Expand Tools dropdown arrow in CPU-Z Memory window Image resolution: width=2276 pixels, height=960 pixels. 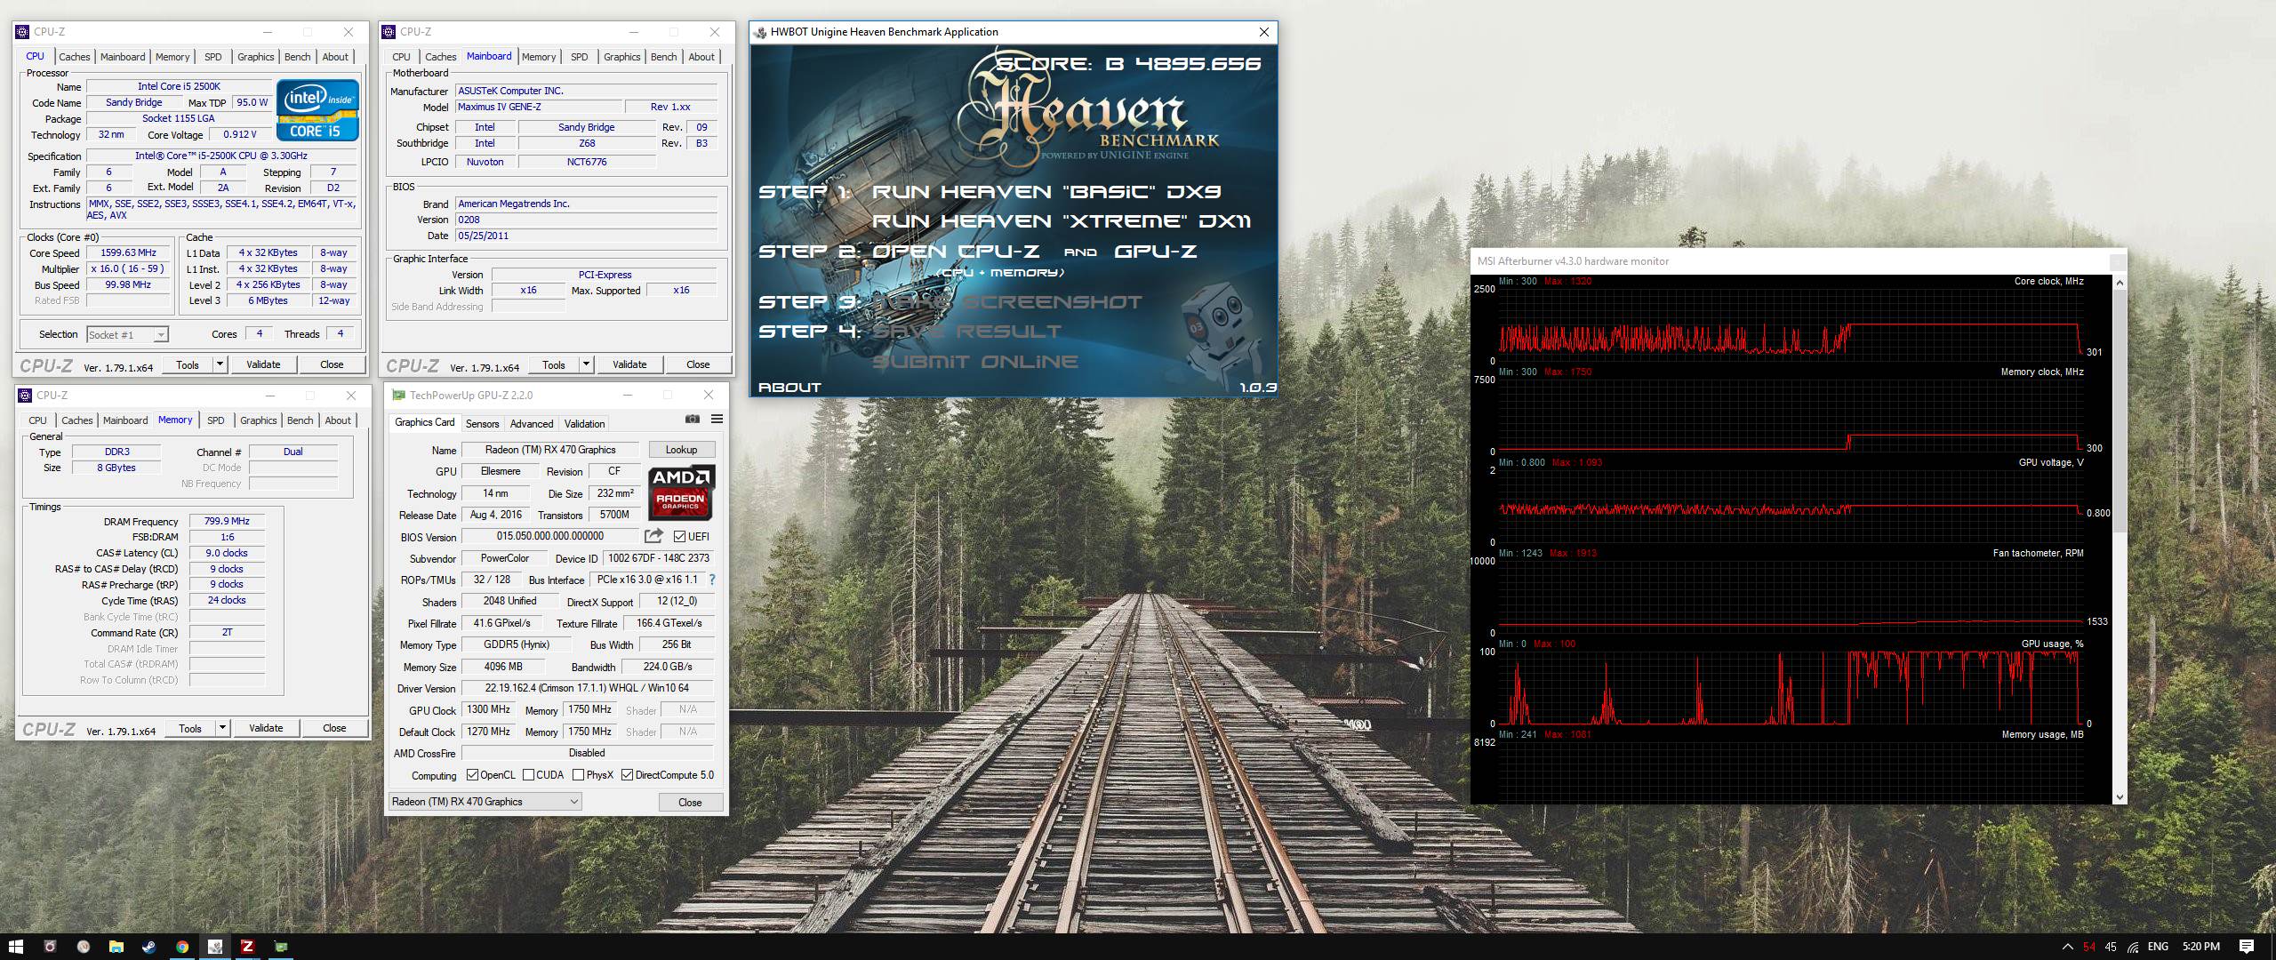[223, 728]
